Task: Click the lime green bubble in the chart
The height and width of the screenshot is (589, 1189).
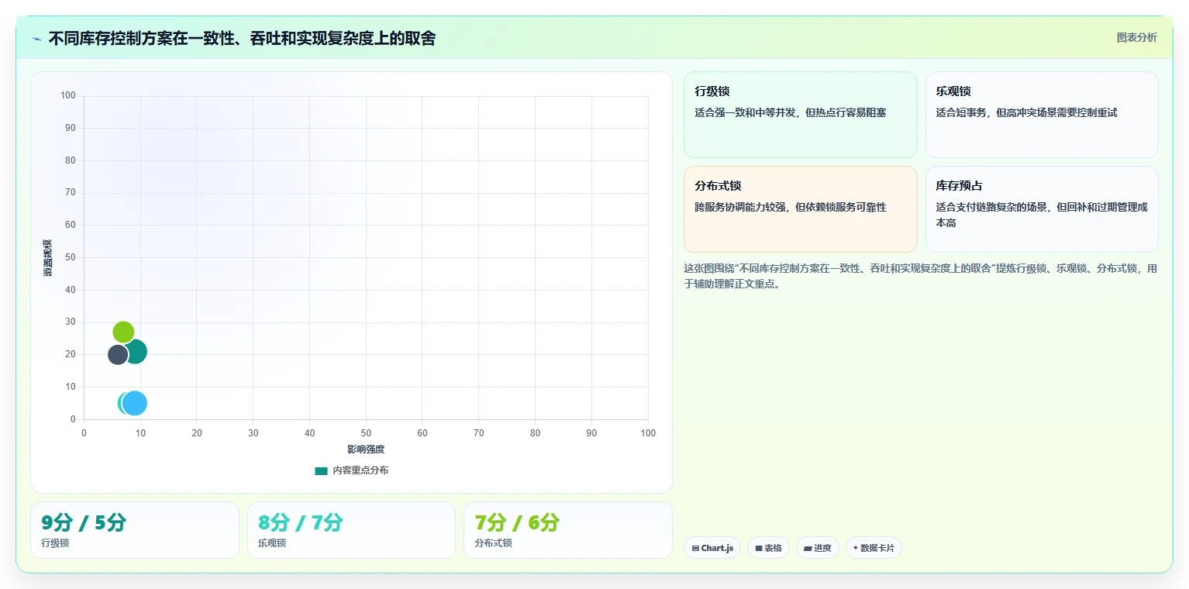Action: pyautogui.click(x=123, y=332)
